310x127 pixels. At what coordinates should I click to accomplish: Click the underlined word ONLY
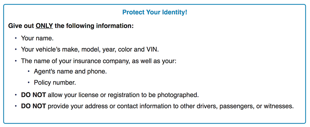(44, 26)
